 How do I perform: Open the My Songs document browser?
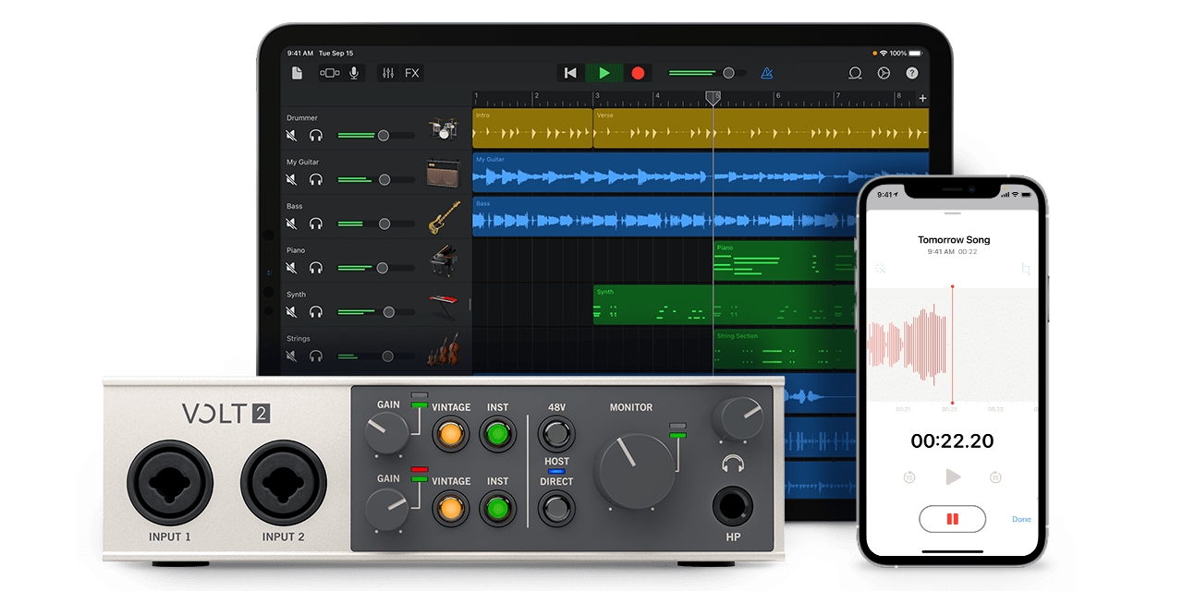[x=297, y=73]
